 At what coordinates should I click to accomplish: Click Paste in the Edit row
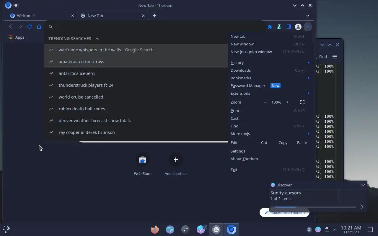coord(302,142)
